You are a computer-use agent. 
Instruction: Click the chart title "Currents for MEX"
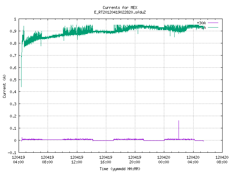click(x=120, y=8)
